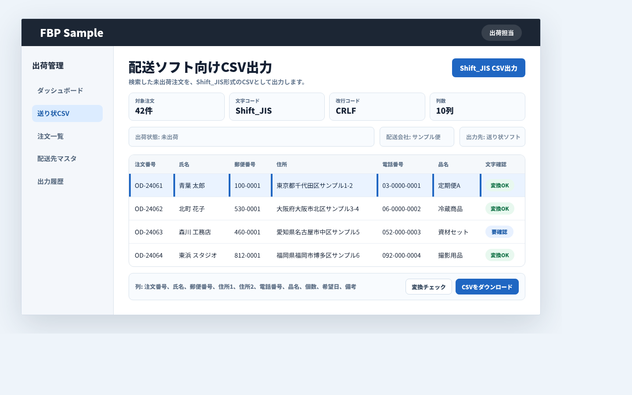The image size is (632, 395).
Task: Download CSV with CSVをダウンロード button
Action: (x=487, y=287)
